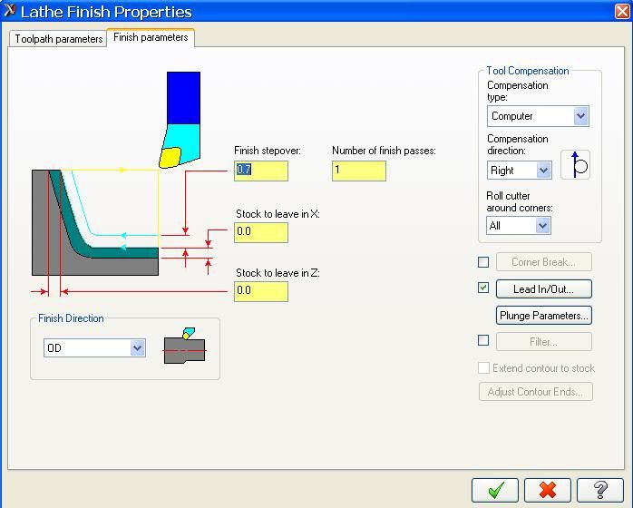Open the Plunge Parameters dialog
The width and height of the screenshot is (633, 508).
pos(543,316)
